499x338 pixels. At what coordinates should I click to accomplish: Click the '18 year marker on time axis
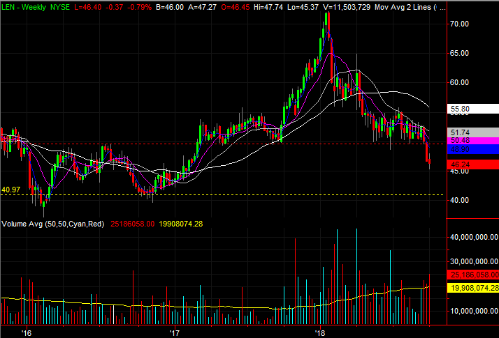(x=320, y=333)
